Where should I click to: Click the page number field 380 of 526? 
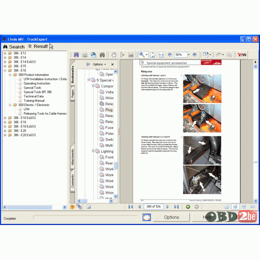pos(154,207)
